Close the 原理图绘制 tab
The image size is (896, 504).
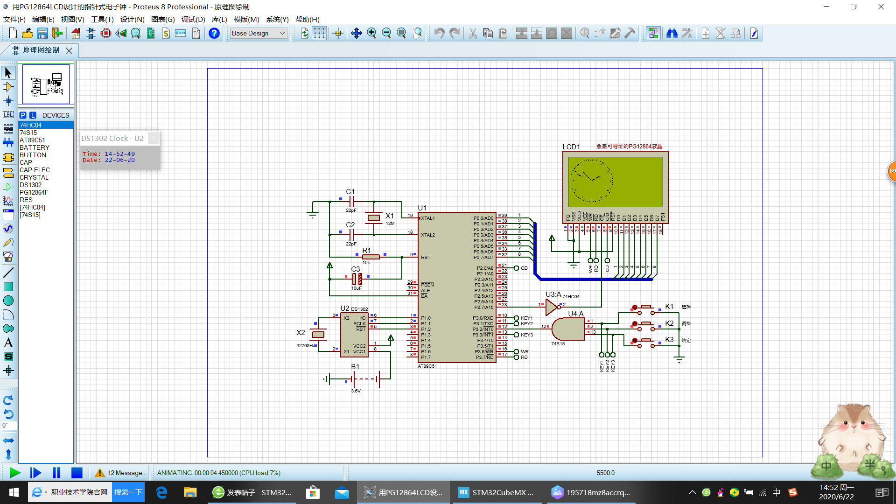pyautogui.click(x=69, y=50)
